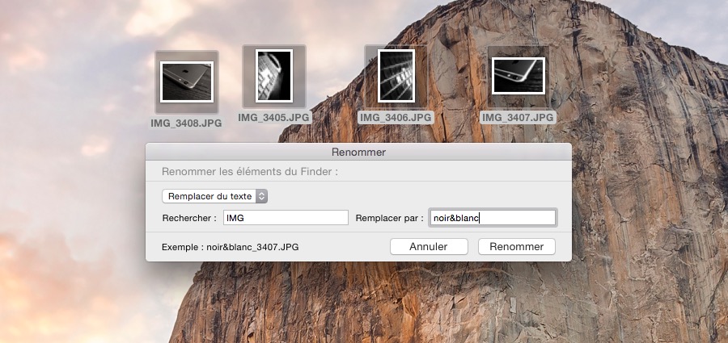Select the IMG_3408.JPG file thumbnail

click(x=187, y=82)
